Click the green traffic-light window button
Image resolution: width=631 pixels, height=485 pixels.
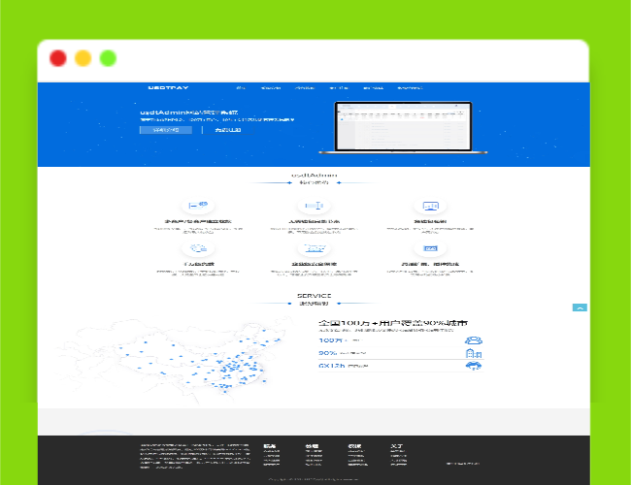pyautogui.click(x=108, y=58)
